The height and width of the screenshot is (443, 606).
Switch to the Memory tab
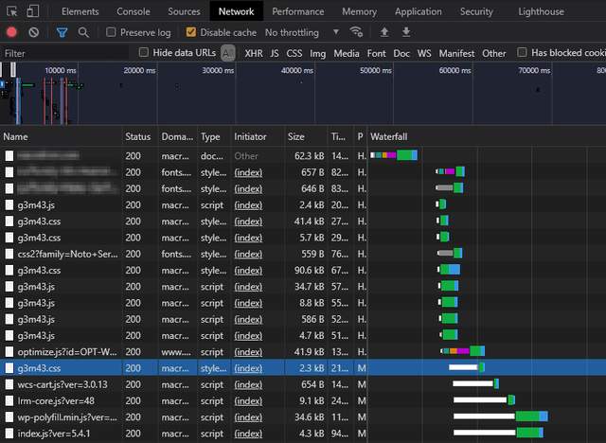(x=359, y=12)
